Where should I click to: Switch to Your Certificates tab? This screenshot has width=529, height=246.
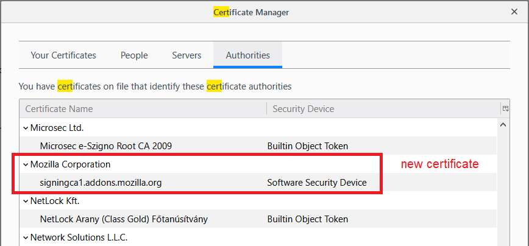click(x=63, y=55)
